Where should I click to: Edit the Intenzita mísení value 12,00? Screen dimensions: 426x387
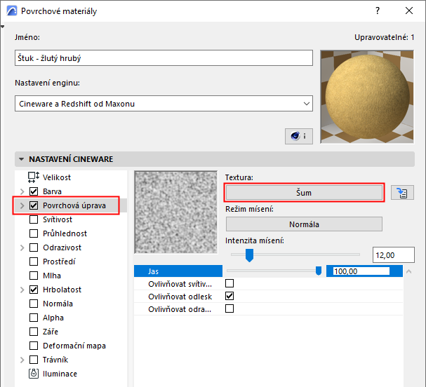click(394, 255)
